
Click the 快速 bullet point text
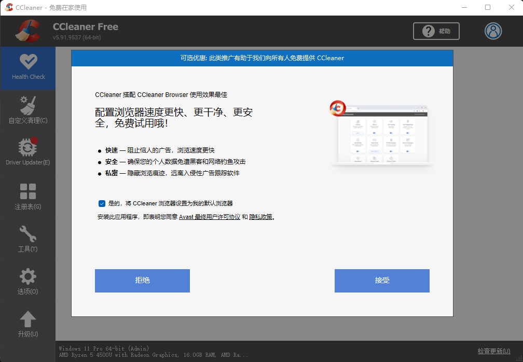(160, 150)
